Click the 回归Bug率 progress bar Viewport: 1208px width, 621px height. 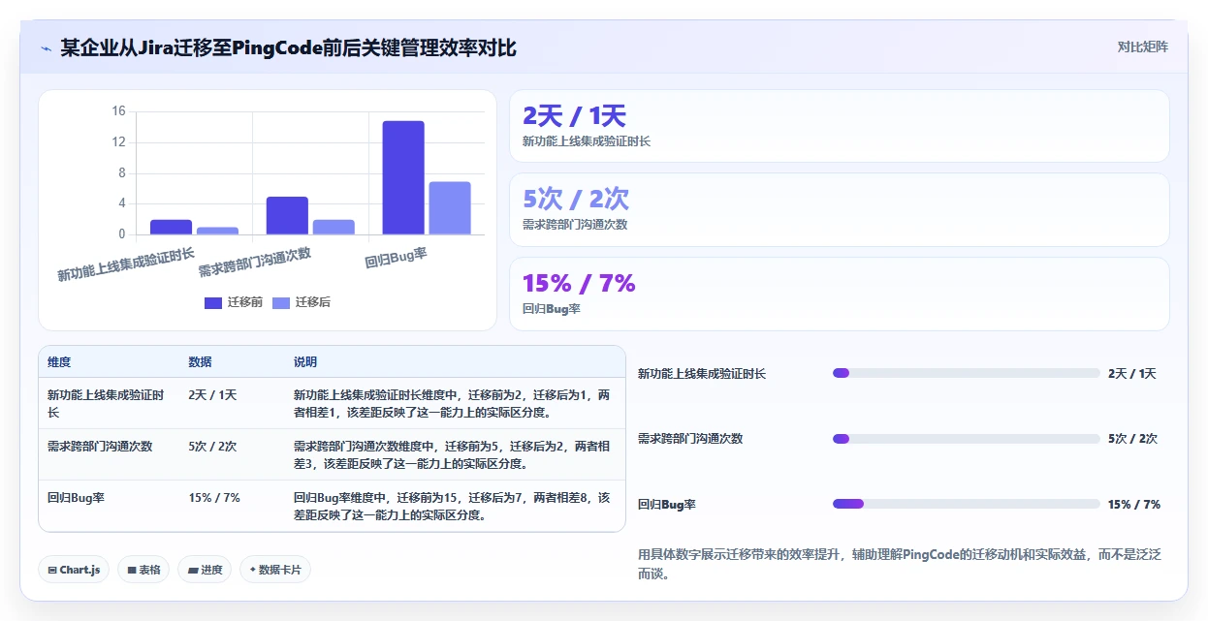[967, 504]
